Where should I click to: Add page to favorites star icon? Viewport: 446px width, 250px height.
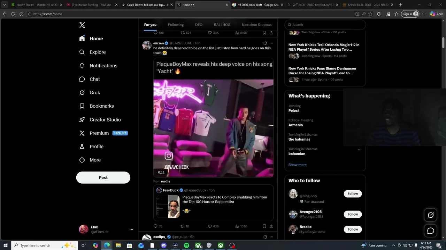[370, 14]
